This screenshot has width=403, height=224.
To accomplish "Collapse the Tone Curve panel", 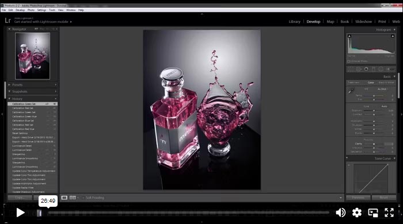I will tap(394, 159).
